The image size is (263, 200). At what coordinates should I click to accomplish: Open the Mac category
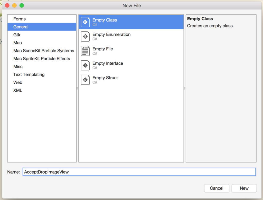tap(42, 43)
